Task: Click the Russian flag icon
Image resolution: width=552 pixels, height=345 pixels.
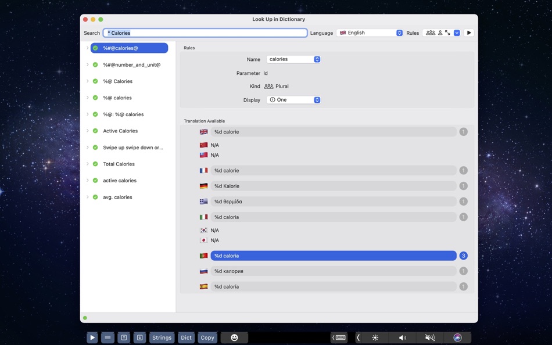Action: click(203, 271)
